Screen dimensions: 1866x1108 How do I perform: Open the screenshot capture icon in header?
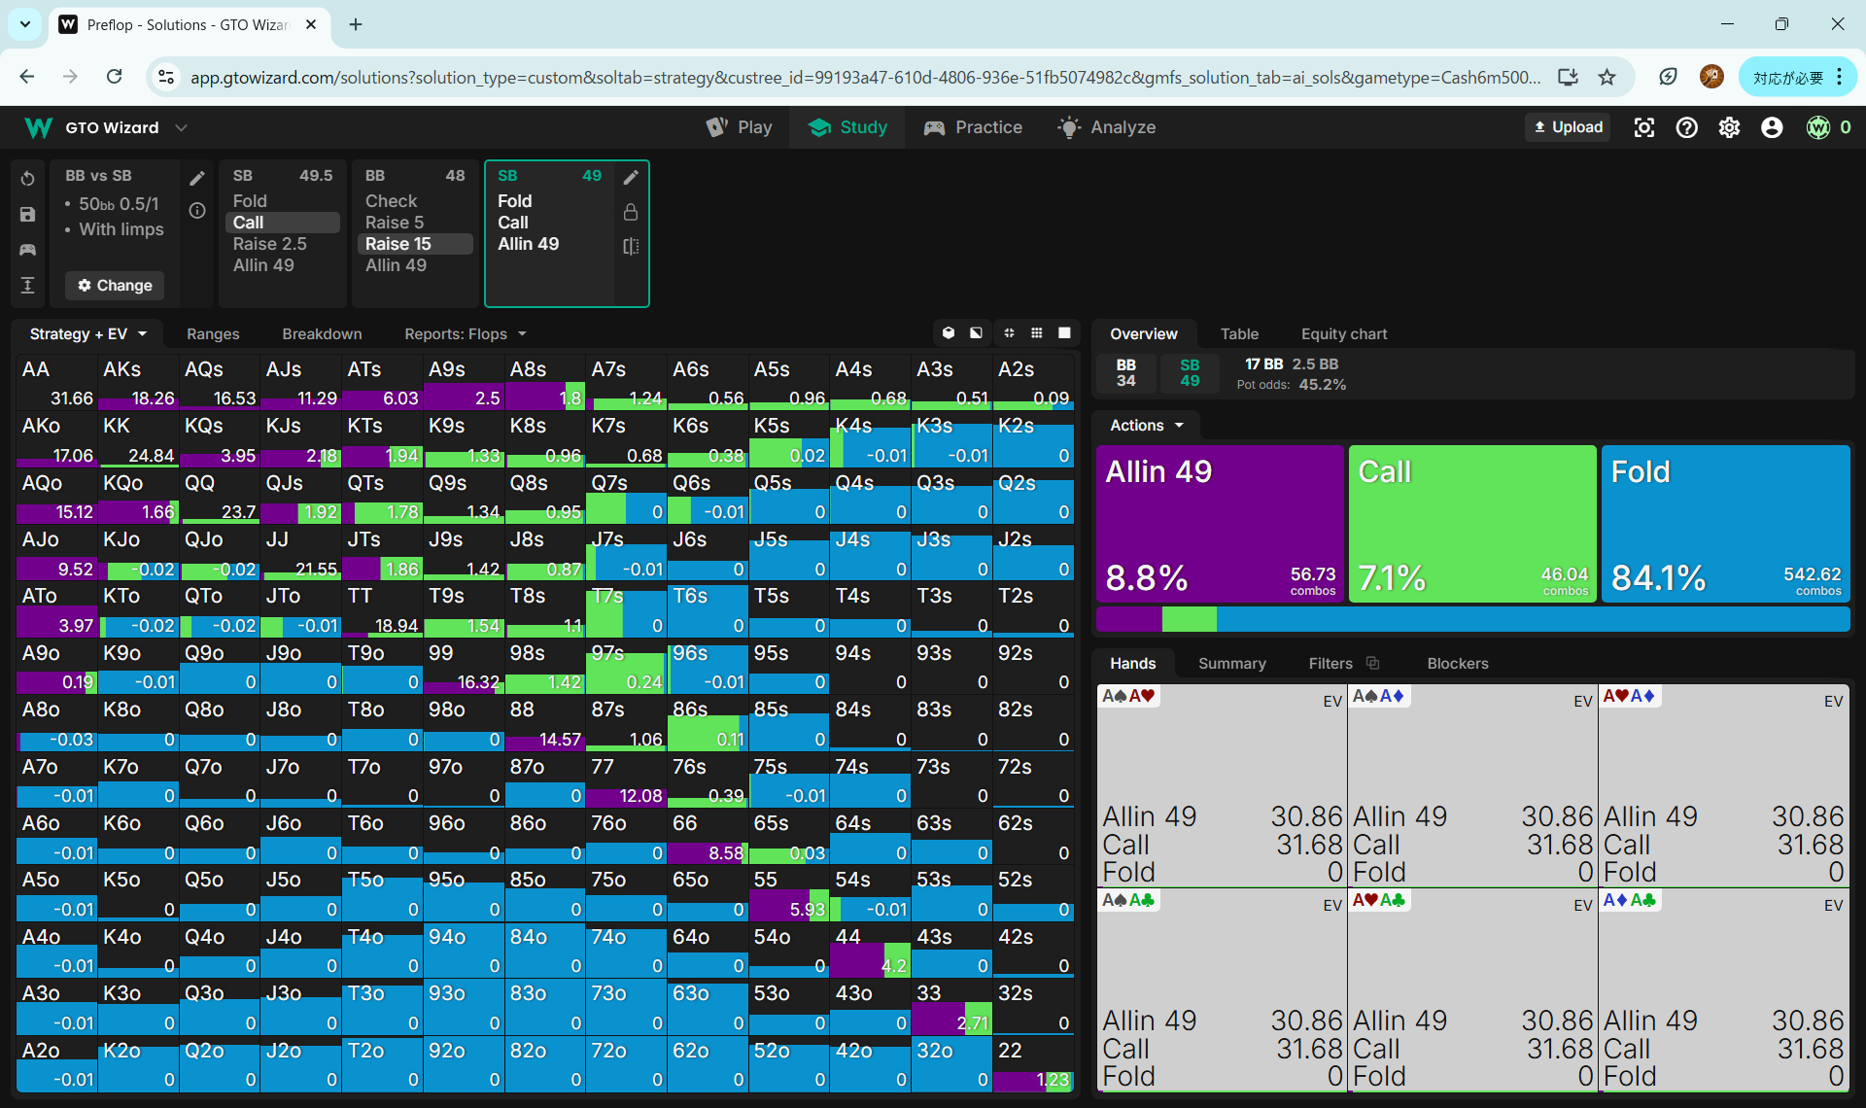coord(1643,127)
